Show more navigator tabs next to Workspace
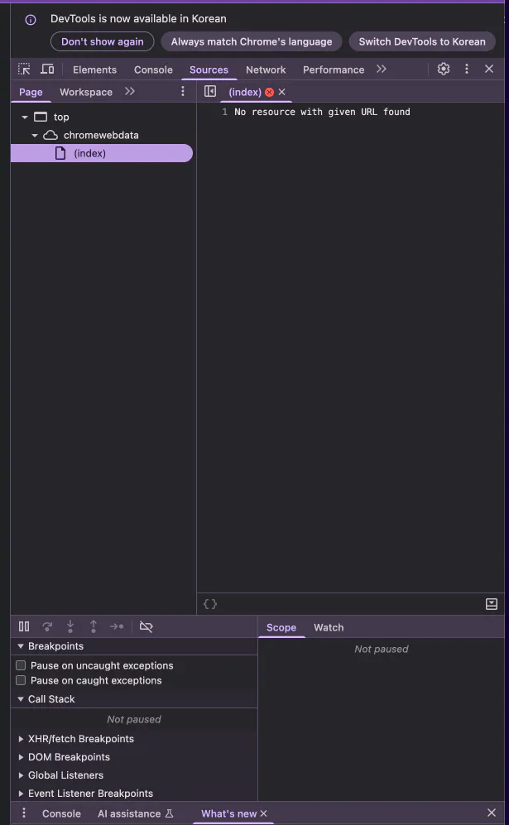 pyautogui.click(x=129, y=92)
